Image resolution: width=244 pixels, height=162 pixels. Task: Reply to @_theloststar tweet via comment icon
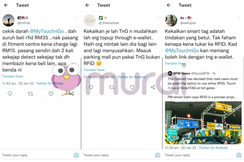[x=91, y=87]
